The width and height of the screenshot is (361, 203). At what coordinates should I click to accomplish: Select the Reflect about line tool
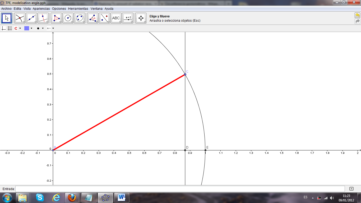coord(104,18)
